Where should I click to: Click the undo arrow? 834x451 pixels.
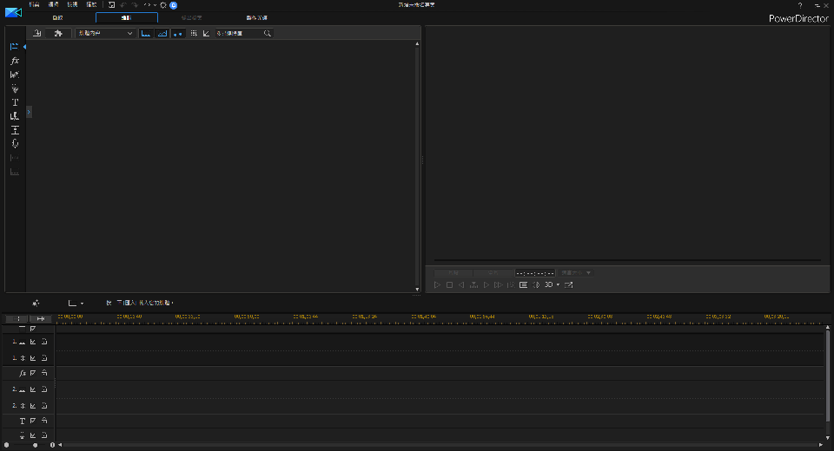tap(122, 5)
